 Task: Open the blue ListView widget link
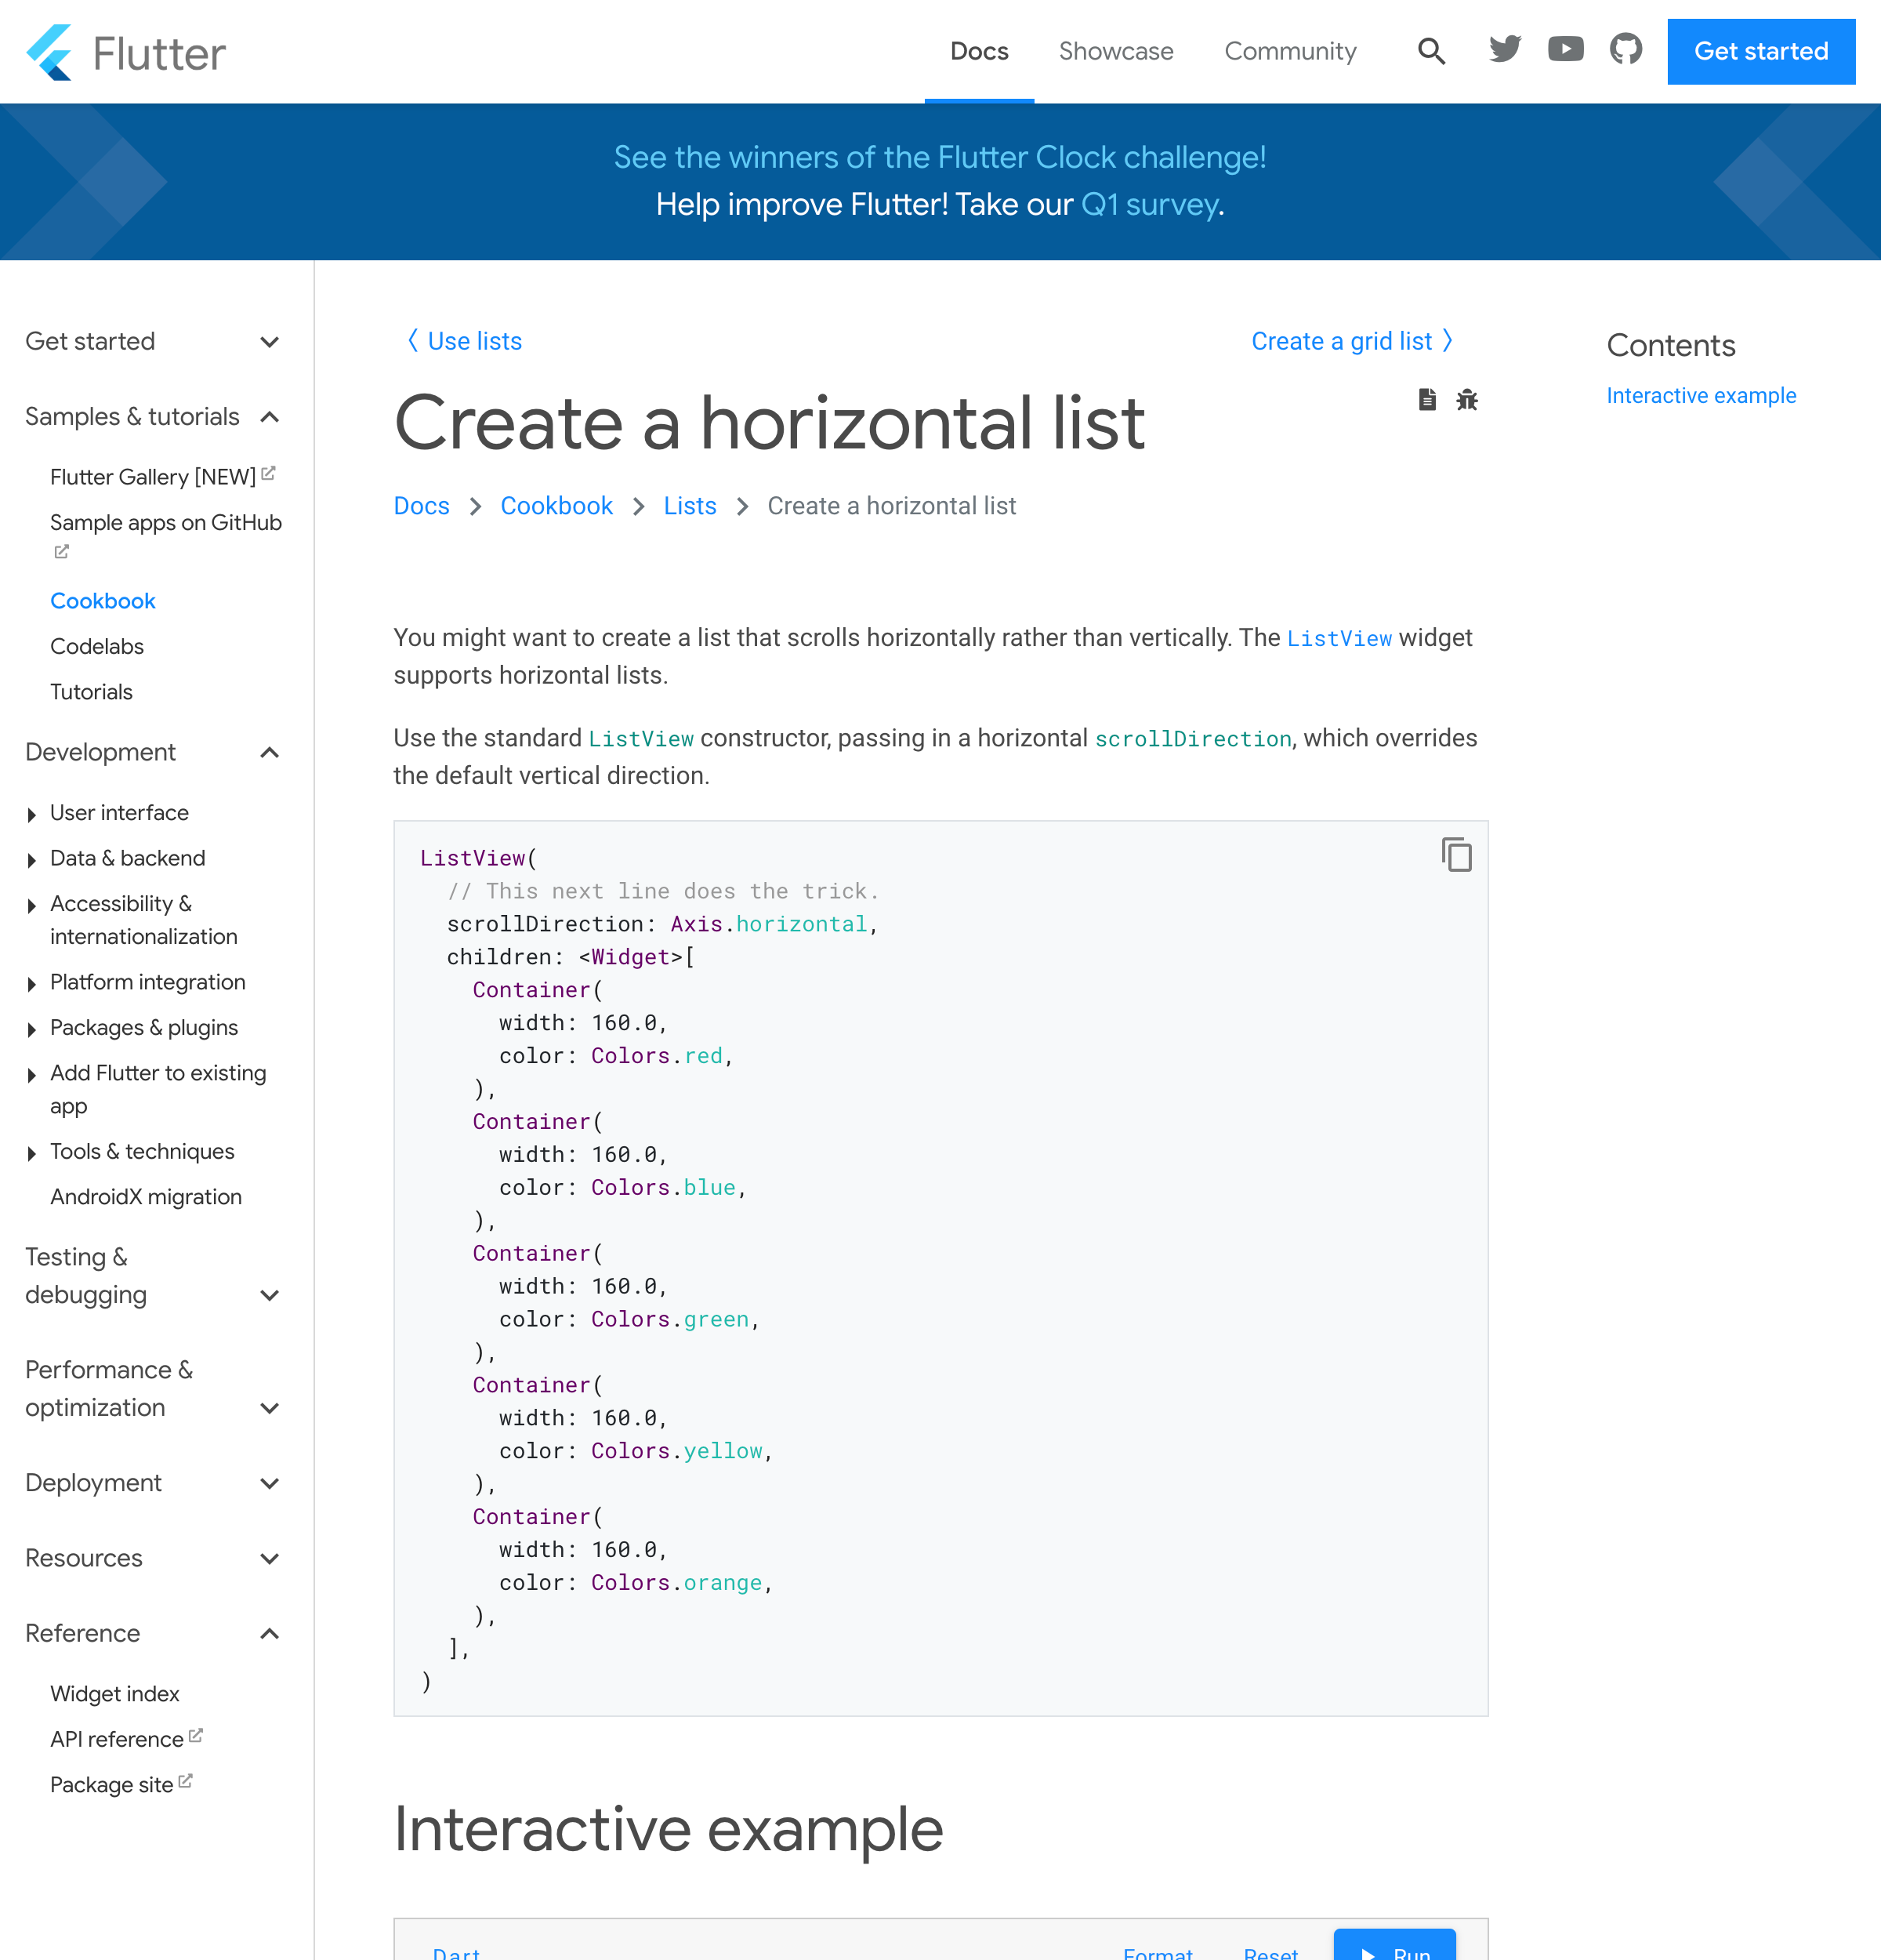(x=1339, y=639)
